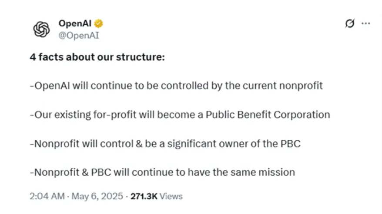382x214 pixels.
Task: Click the @OpenAI handle
Action: click(x=79, y=36)
